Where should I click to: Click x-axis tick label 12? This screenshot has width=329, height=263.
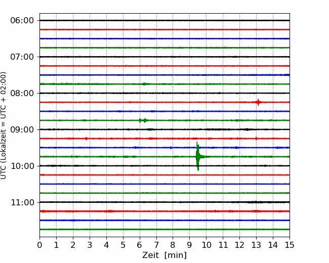[239, 245]
